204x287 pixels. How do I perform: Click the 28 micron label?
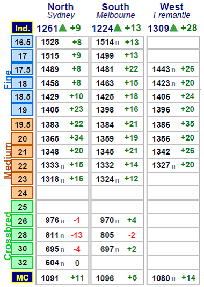coord(22,235)
